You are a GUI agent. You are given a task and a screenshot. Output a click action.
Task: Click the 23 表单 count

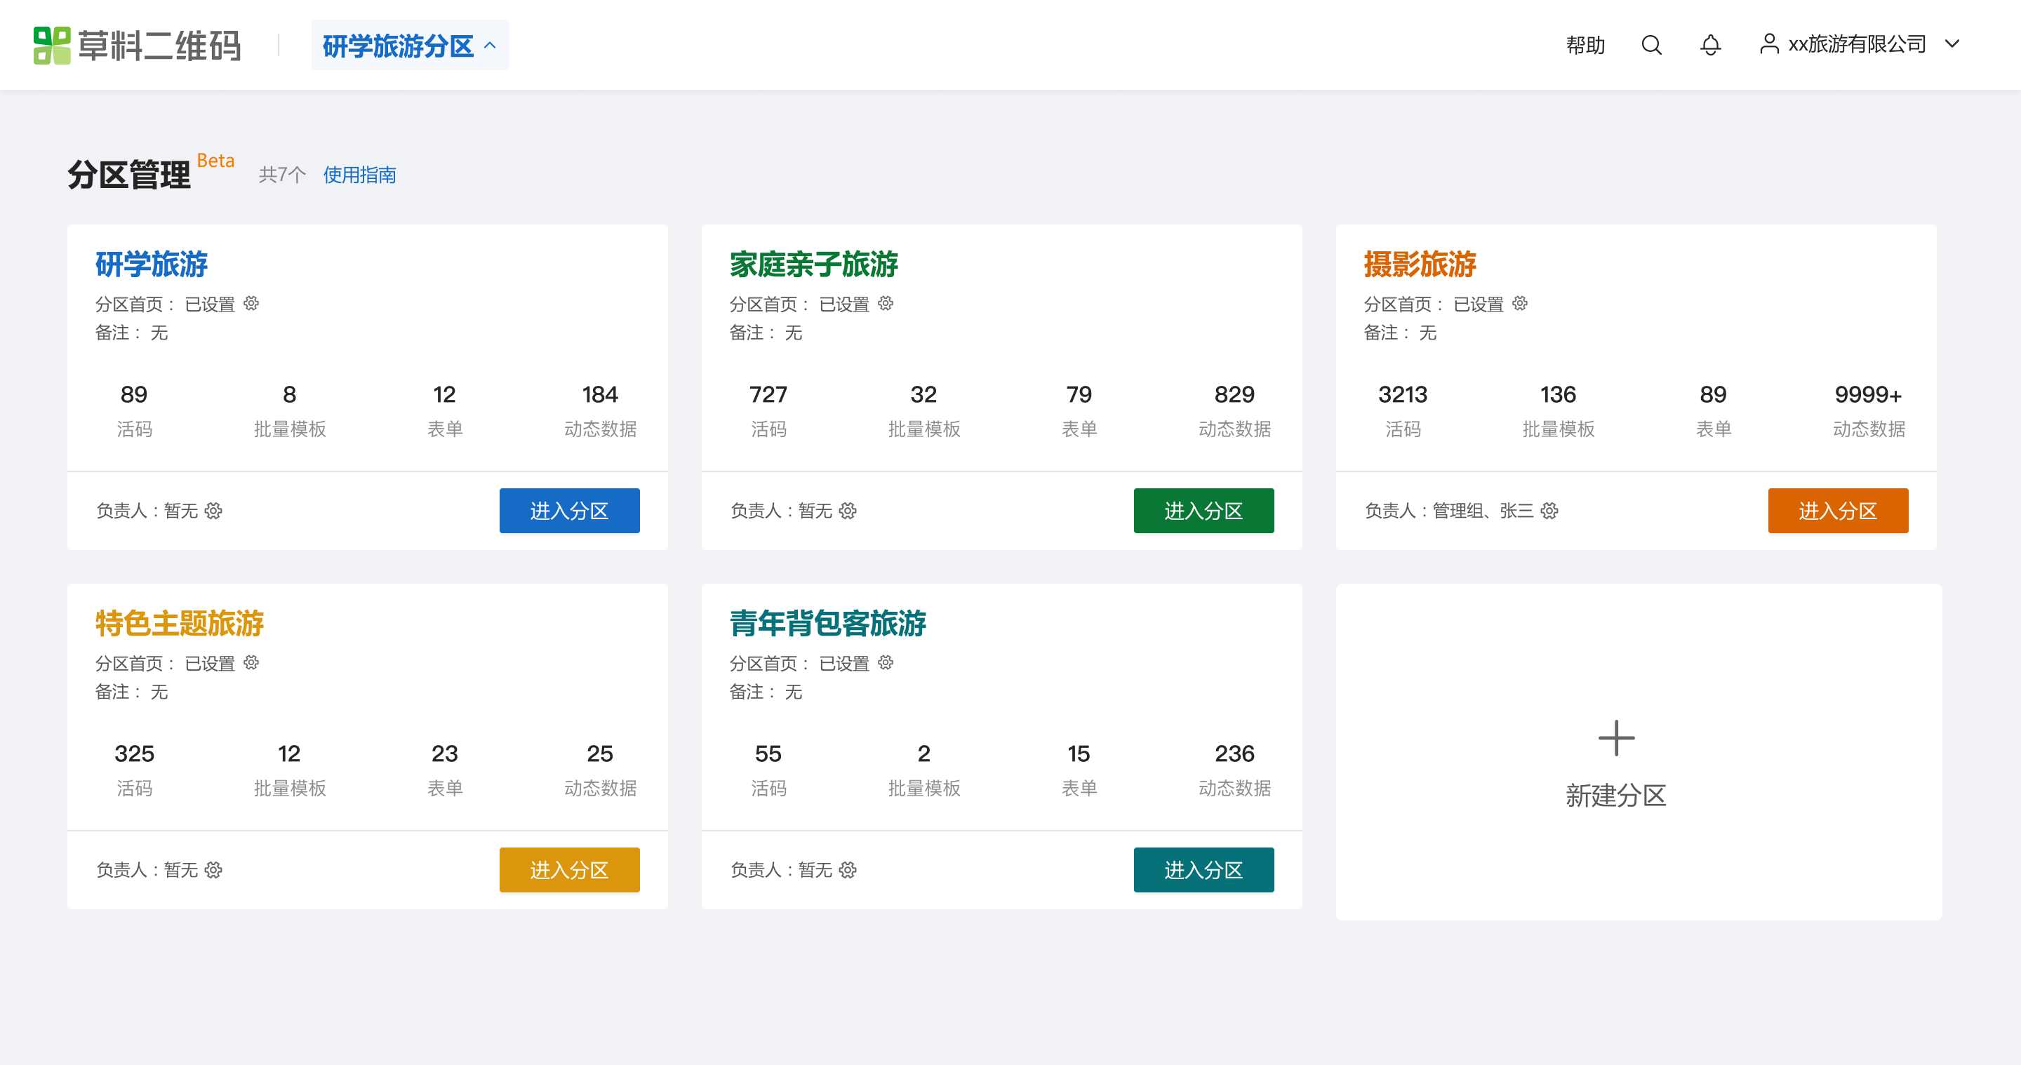[x=445, y=753]
